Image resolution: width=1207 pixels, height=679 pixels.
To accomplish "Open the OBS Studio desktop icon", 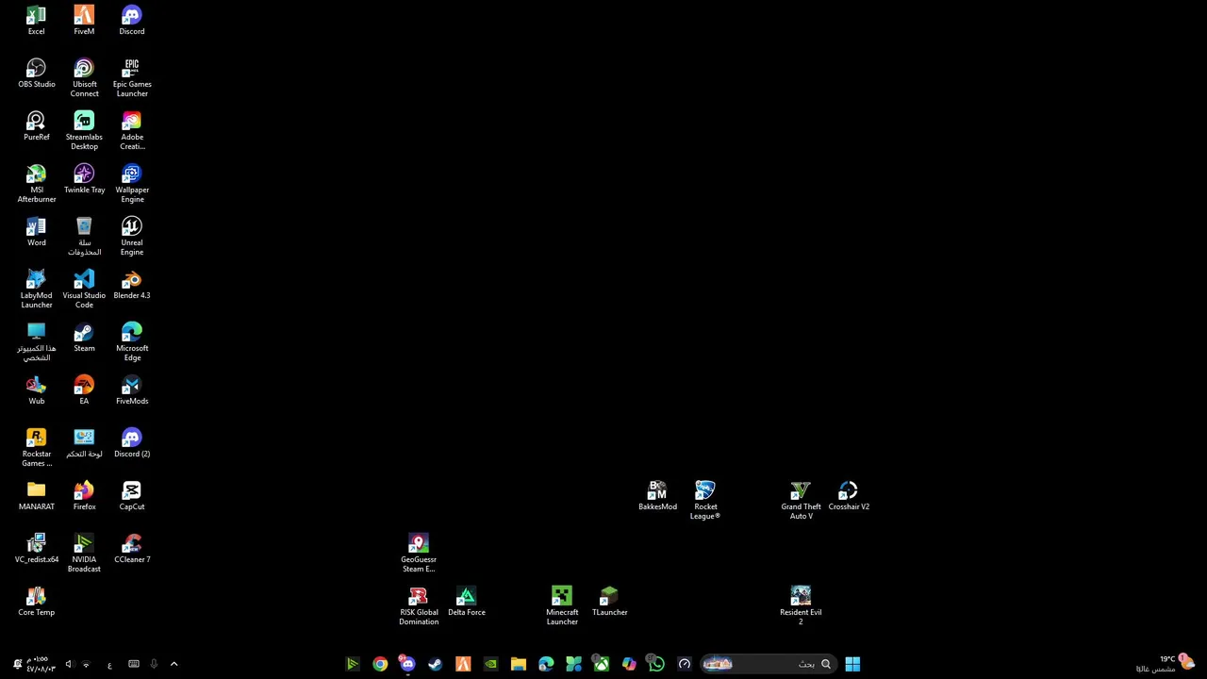I will (x=36, y=74).
